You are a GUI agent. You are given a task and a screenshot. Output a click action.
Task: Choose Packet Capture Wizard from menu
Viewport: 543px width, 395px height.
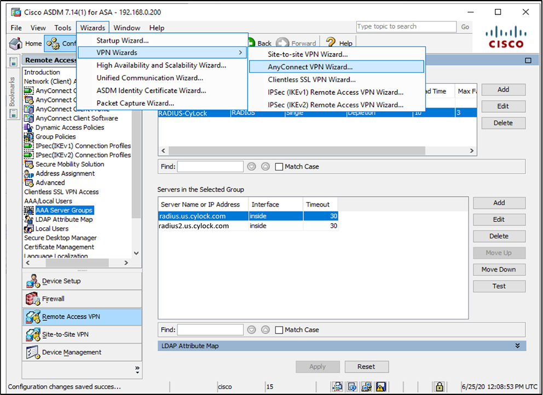tap(135, 103)
